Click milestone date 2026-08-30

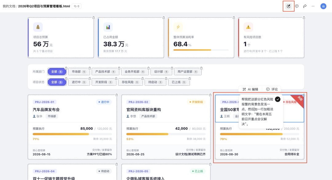point(229,154)
